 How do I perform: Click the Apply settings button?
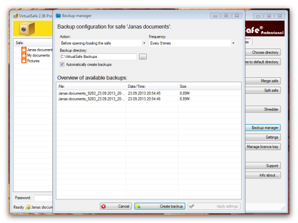214,206
